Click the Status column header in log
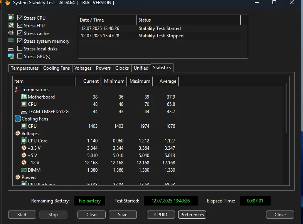This screenshot has width=303, height=224. [189, 20]
